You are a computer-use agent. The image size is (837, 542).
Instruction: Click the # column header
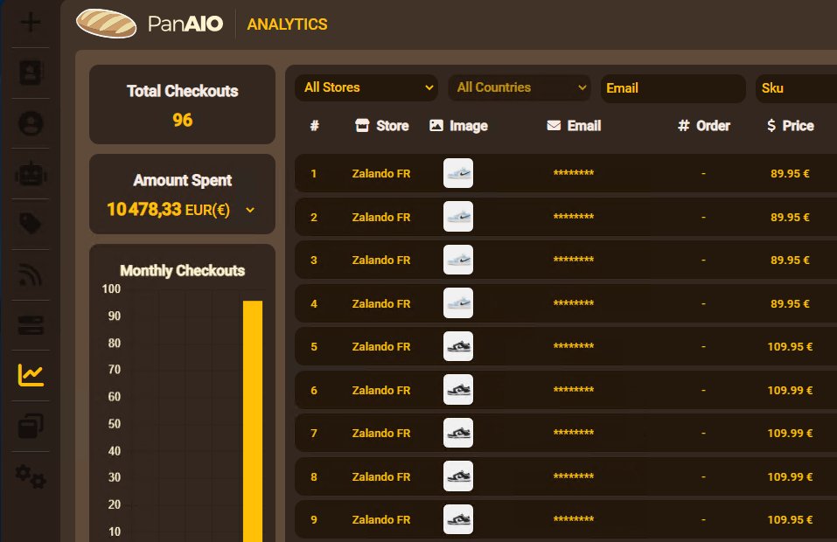314,125
